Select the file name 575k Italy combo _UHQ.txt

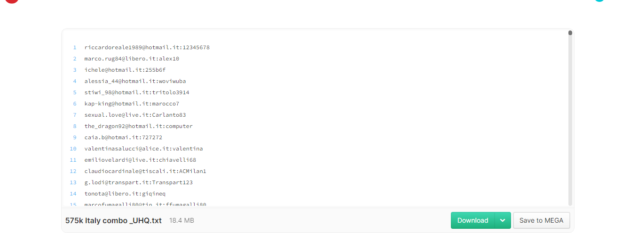click(113, 220)
